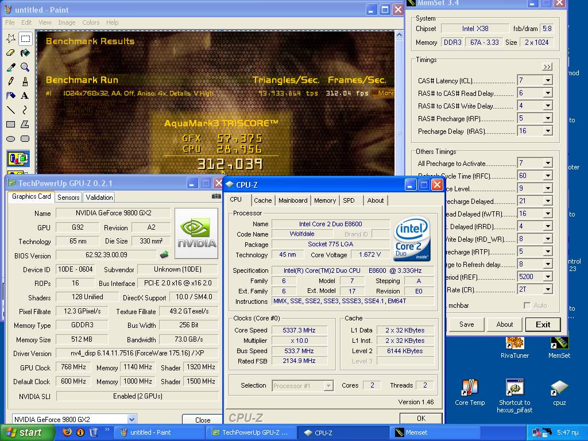Pick the Rounded Rectangle tool in Paint
588x441 pixels.
click(x=25, y=139)
